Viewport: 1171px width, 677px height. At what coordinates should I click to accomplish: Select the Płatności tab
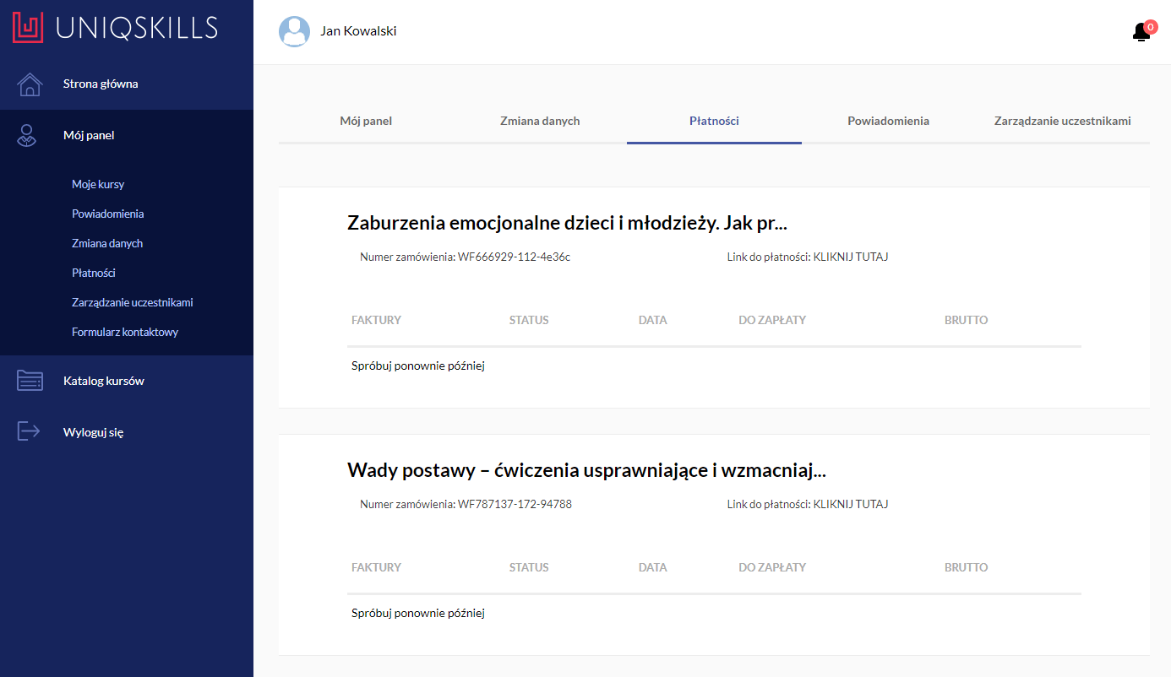(x=714, y=121)
